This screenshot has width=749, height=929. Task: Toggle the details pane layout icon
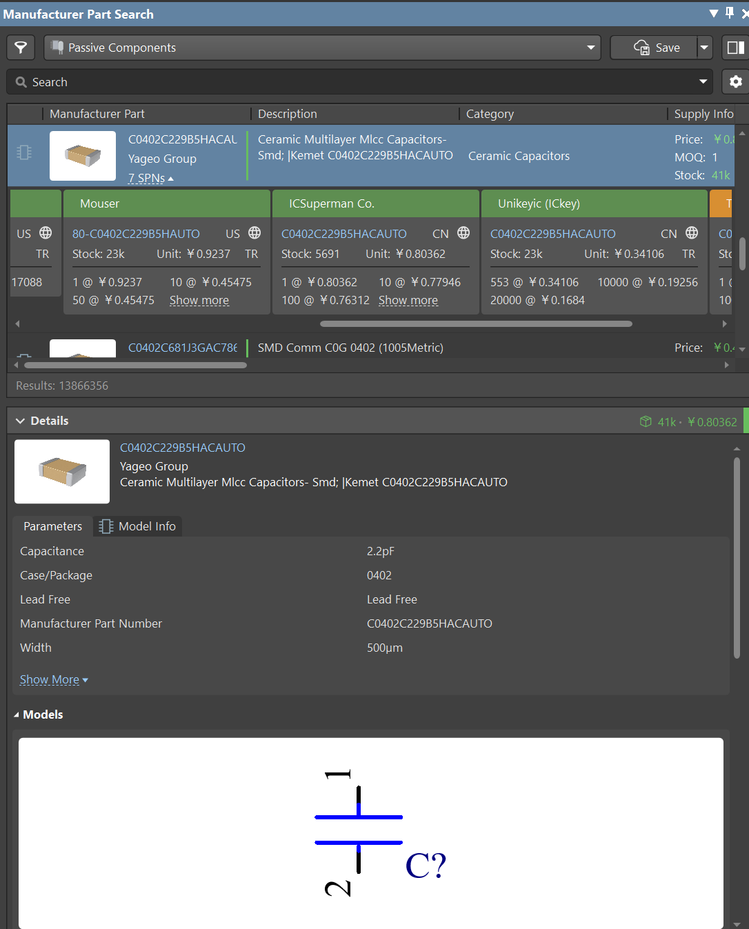(736, 48)
